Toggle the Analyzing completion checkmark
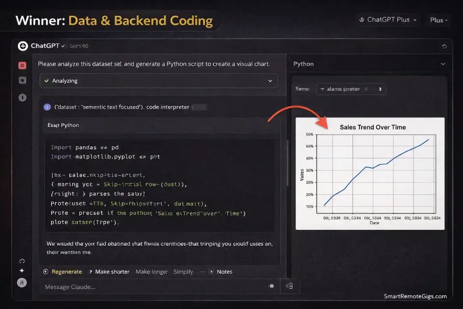This screenshot has width=463, height=309. click(47, 81)
